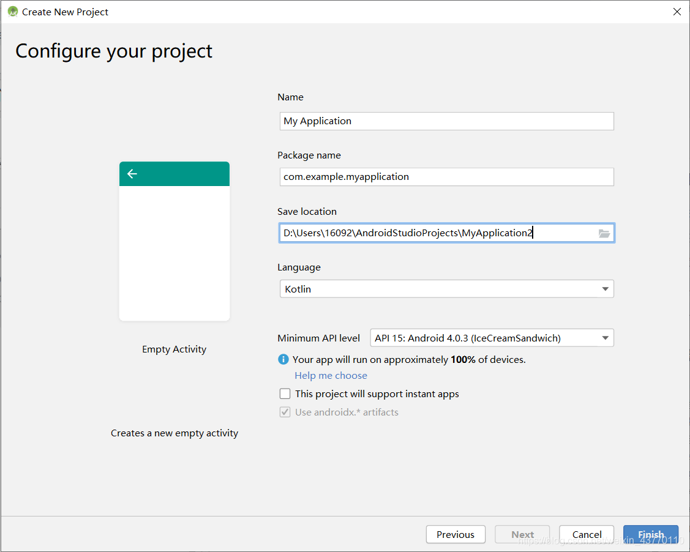690x552 pixels.
Task: Click the Cancel button
Action: (x=587, y=534)
